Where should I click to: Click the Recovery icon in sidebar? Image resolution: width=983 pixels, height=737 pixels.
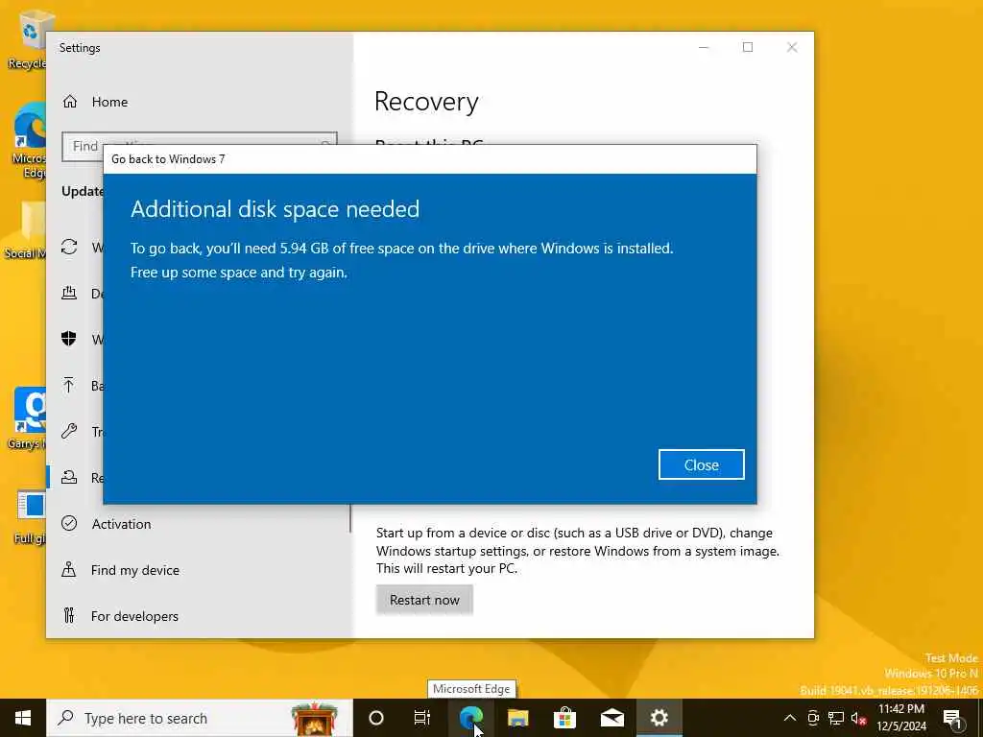pyautogui.click(x=69, y=478)
